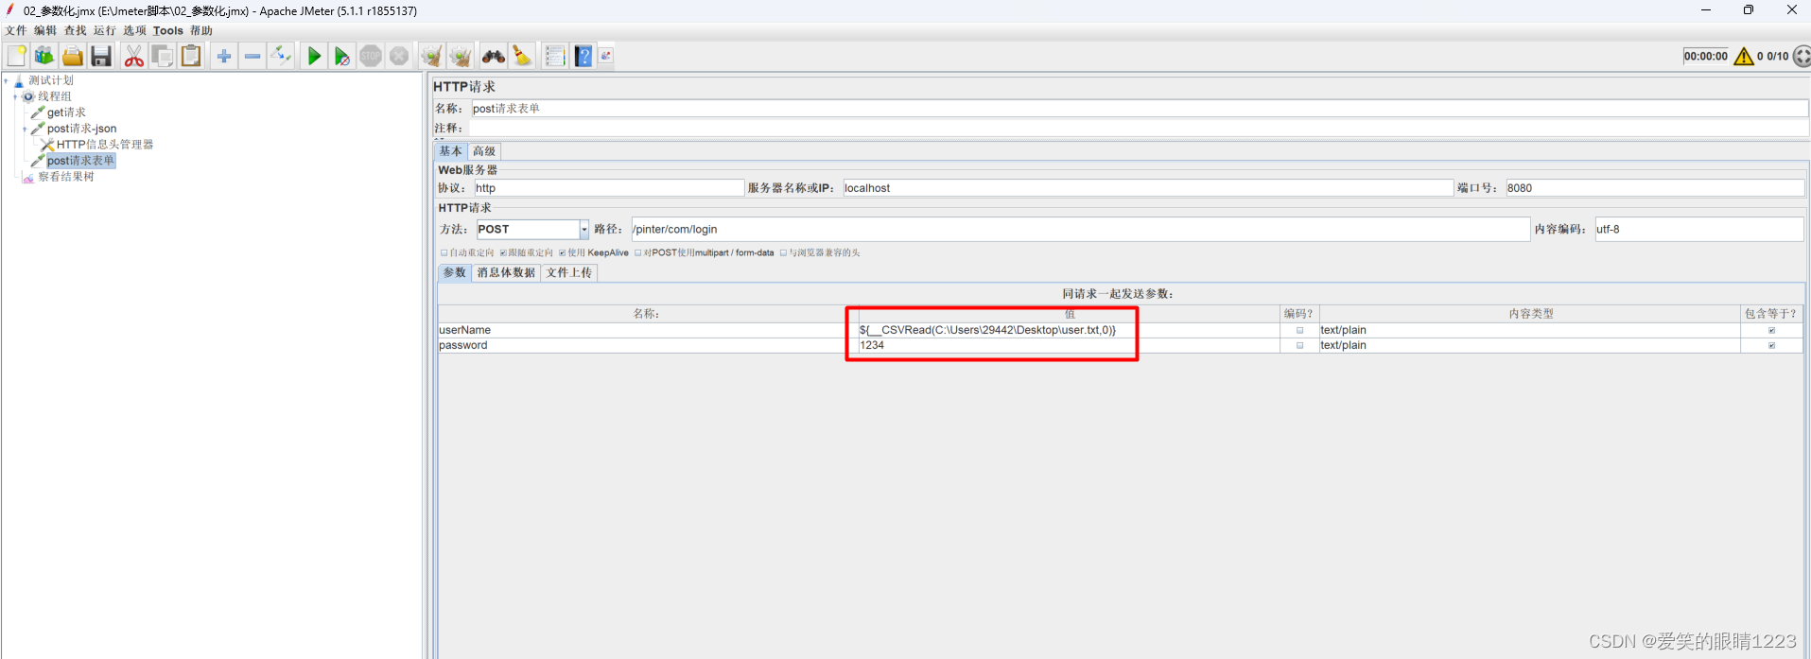The height and width of the screenshot is (659, 1811).
Task: Open the 文件 menu
Action: 16,30
